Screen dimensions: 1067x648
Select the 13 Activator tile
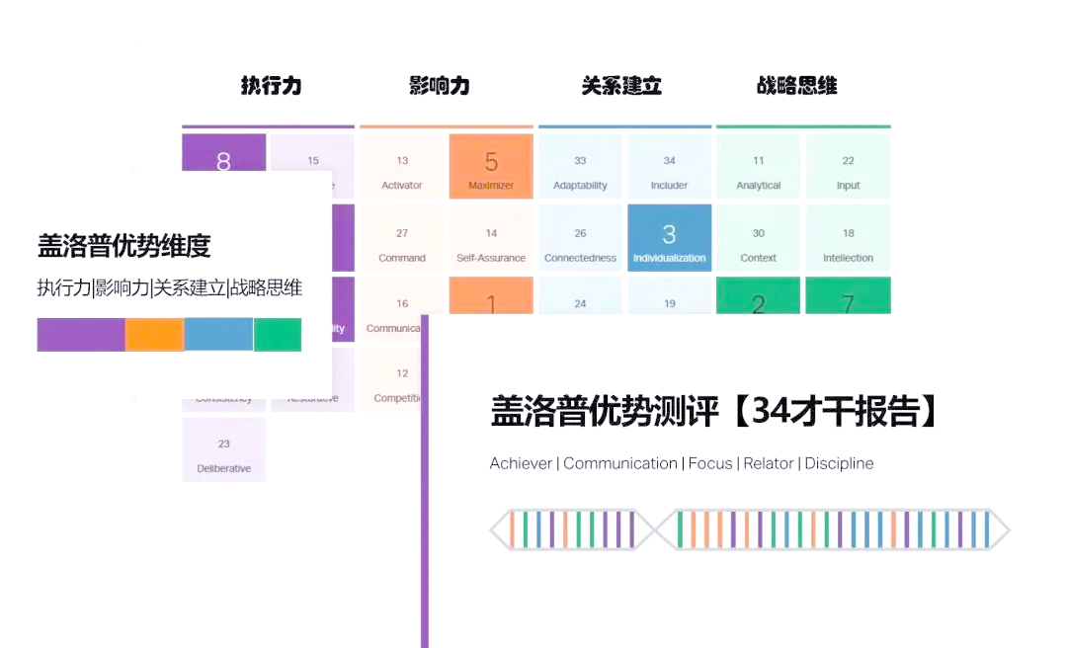[x=401, y=166]
